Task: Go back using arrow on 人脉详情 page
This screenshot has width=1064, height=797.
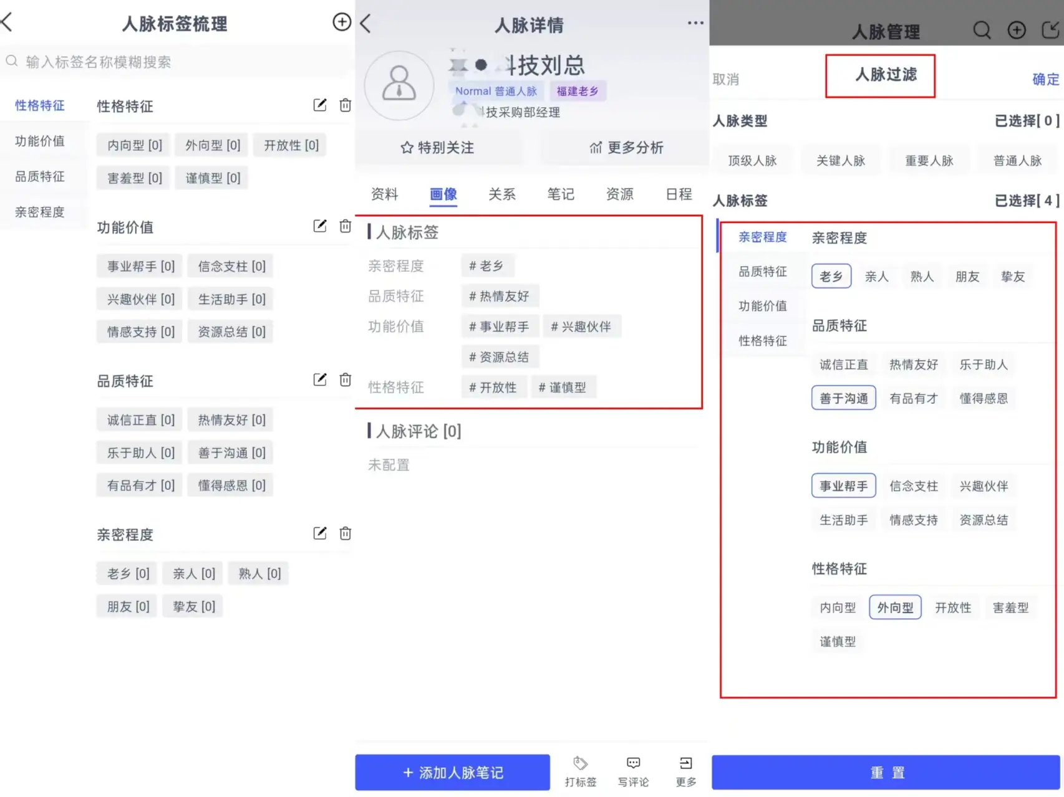Action: (365, 22)
